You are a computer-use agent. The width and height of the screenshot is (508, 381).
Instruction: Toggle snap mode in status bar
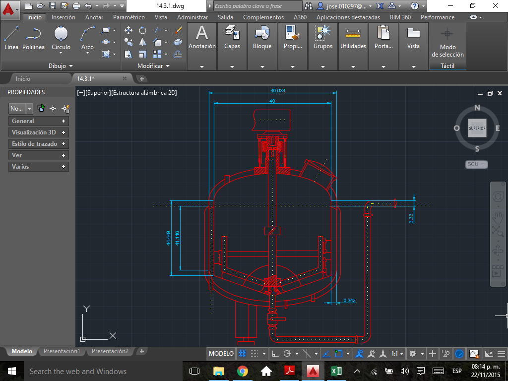pos(254,353)
